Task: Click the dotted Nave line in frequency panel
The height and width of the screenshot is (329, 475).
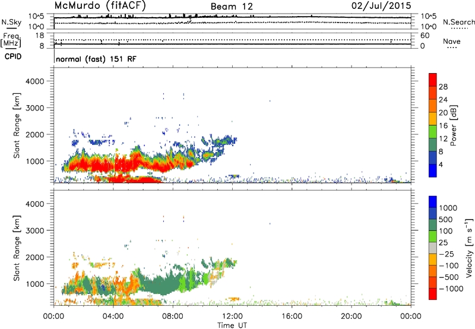Action: point(232,40)
